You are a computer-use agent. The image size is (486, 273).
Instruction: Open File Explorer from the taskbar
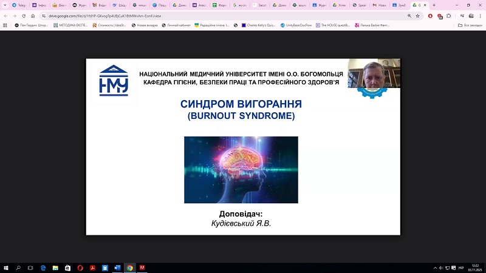point(55,268)
